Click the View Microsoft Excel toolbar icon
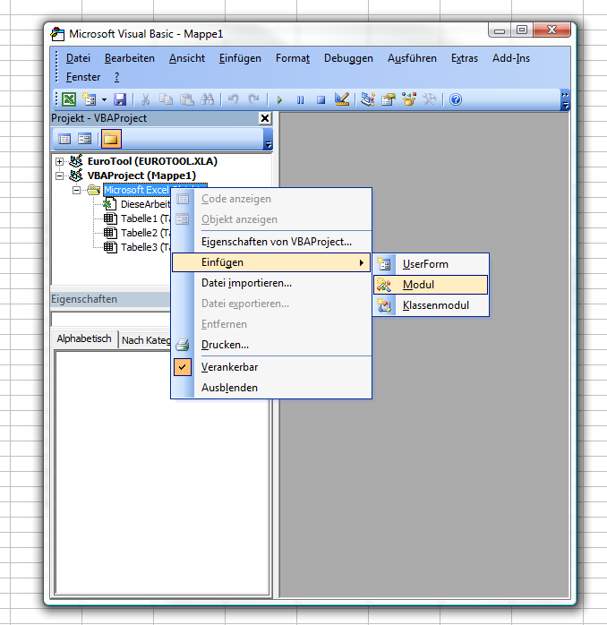 tap(69, 99)
